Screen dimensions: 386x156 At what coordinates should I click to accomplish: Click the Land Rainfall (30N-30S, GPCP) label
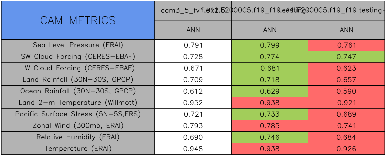pos(78,80)
